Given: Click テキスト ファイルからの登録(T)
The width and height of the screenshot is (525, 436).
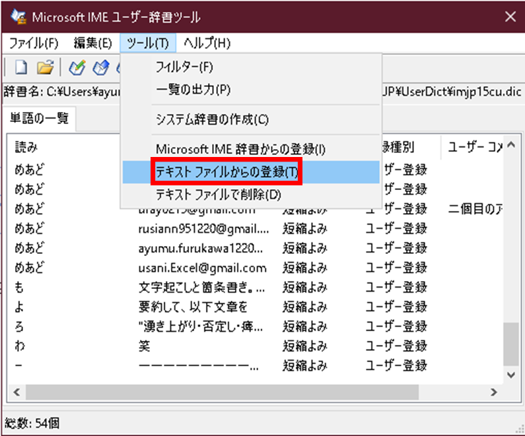Looking at the screenshot, I should tap(227, 172).
